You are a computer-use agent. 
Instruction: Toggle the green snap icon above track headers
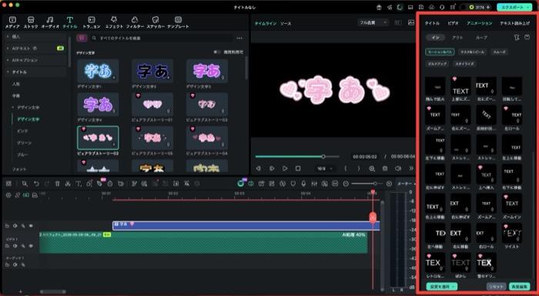tap(25, 195)
